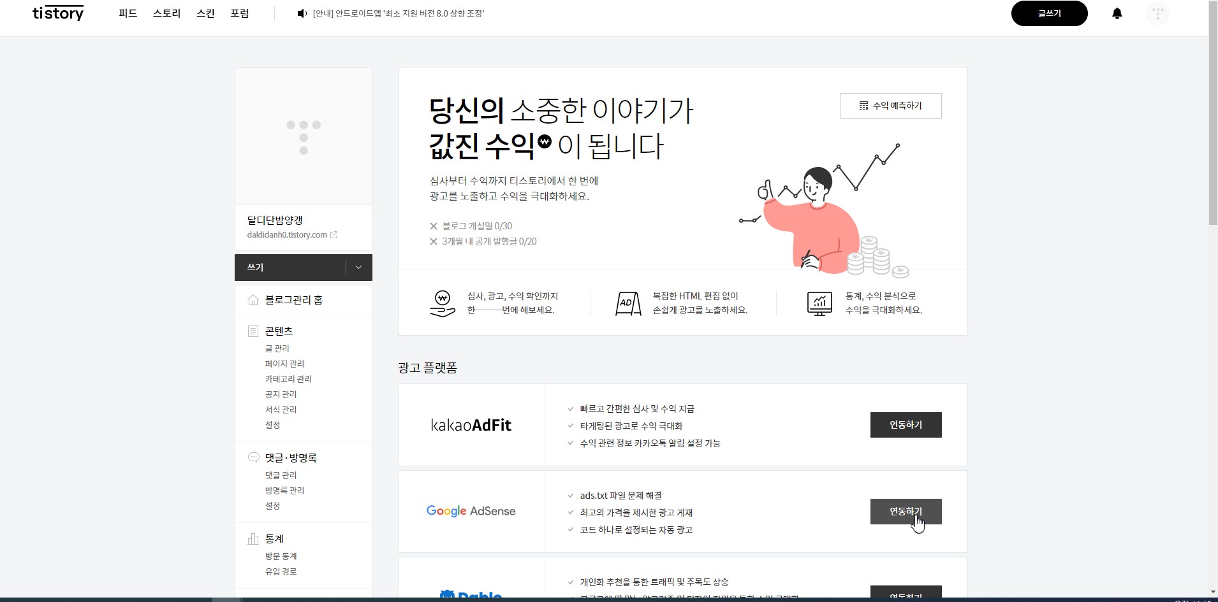Open 댓글 관리 in sidebar
The image size is (1218, 602).
[x=281, y=475]
